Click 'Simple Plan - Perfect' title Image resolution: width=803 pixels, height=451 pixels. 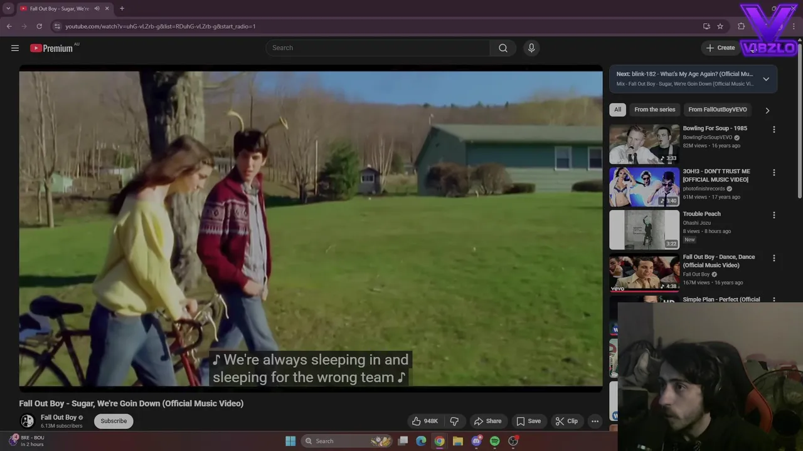pos(721,299)
